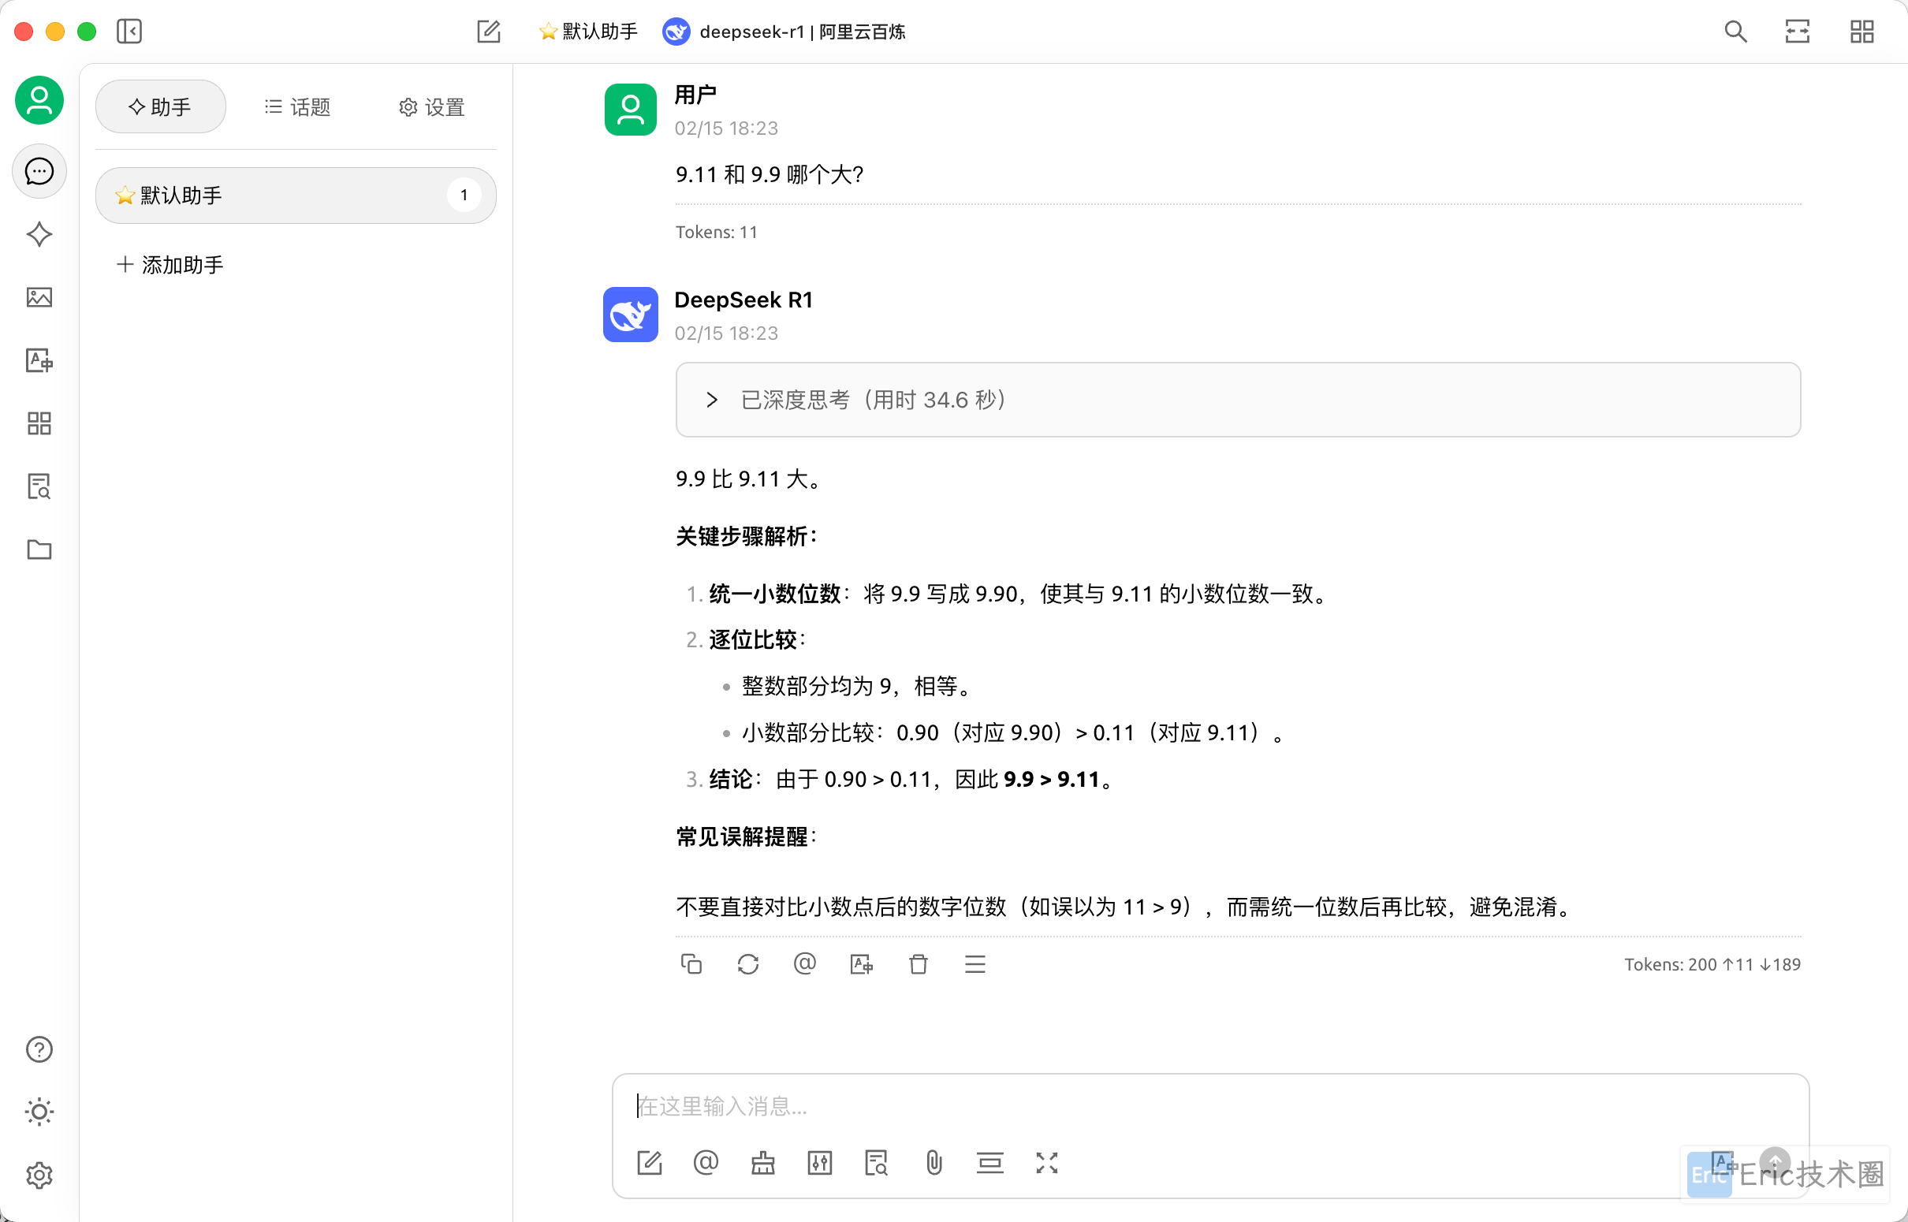Open settings gear at sidebar bottom
The height and width of the screenshot is (1222, 1908).
click(39, 1175)
